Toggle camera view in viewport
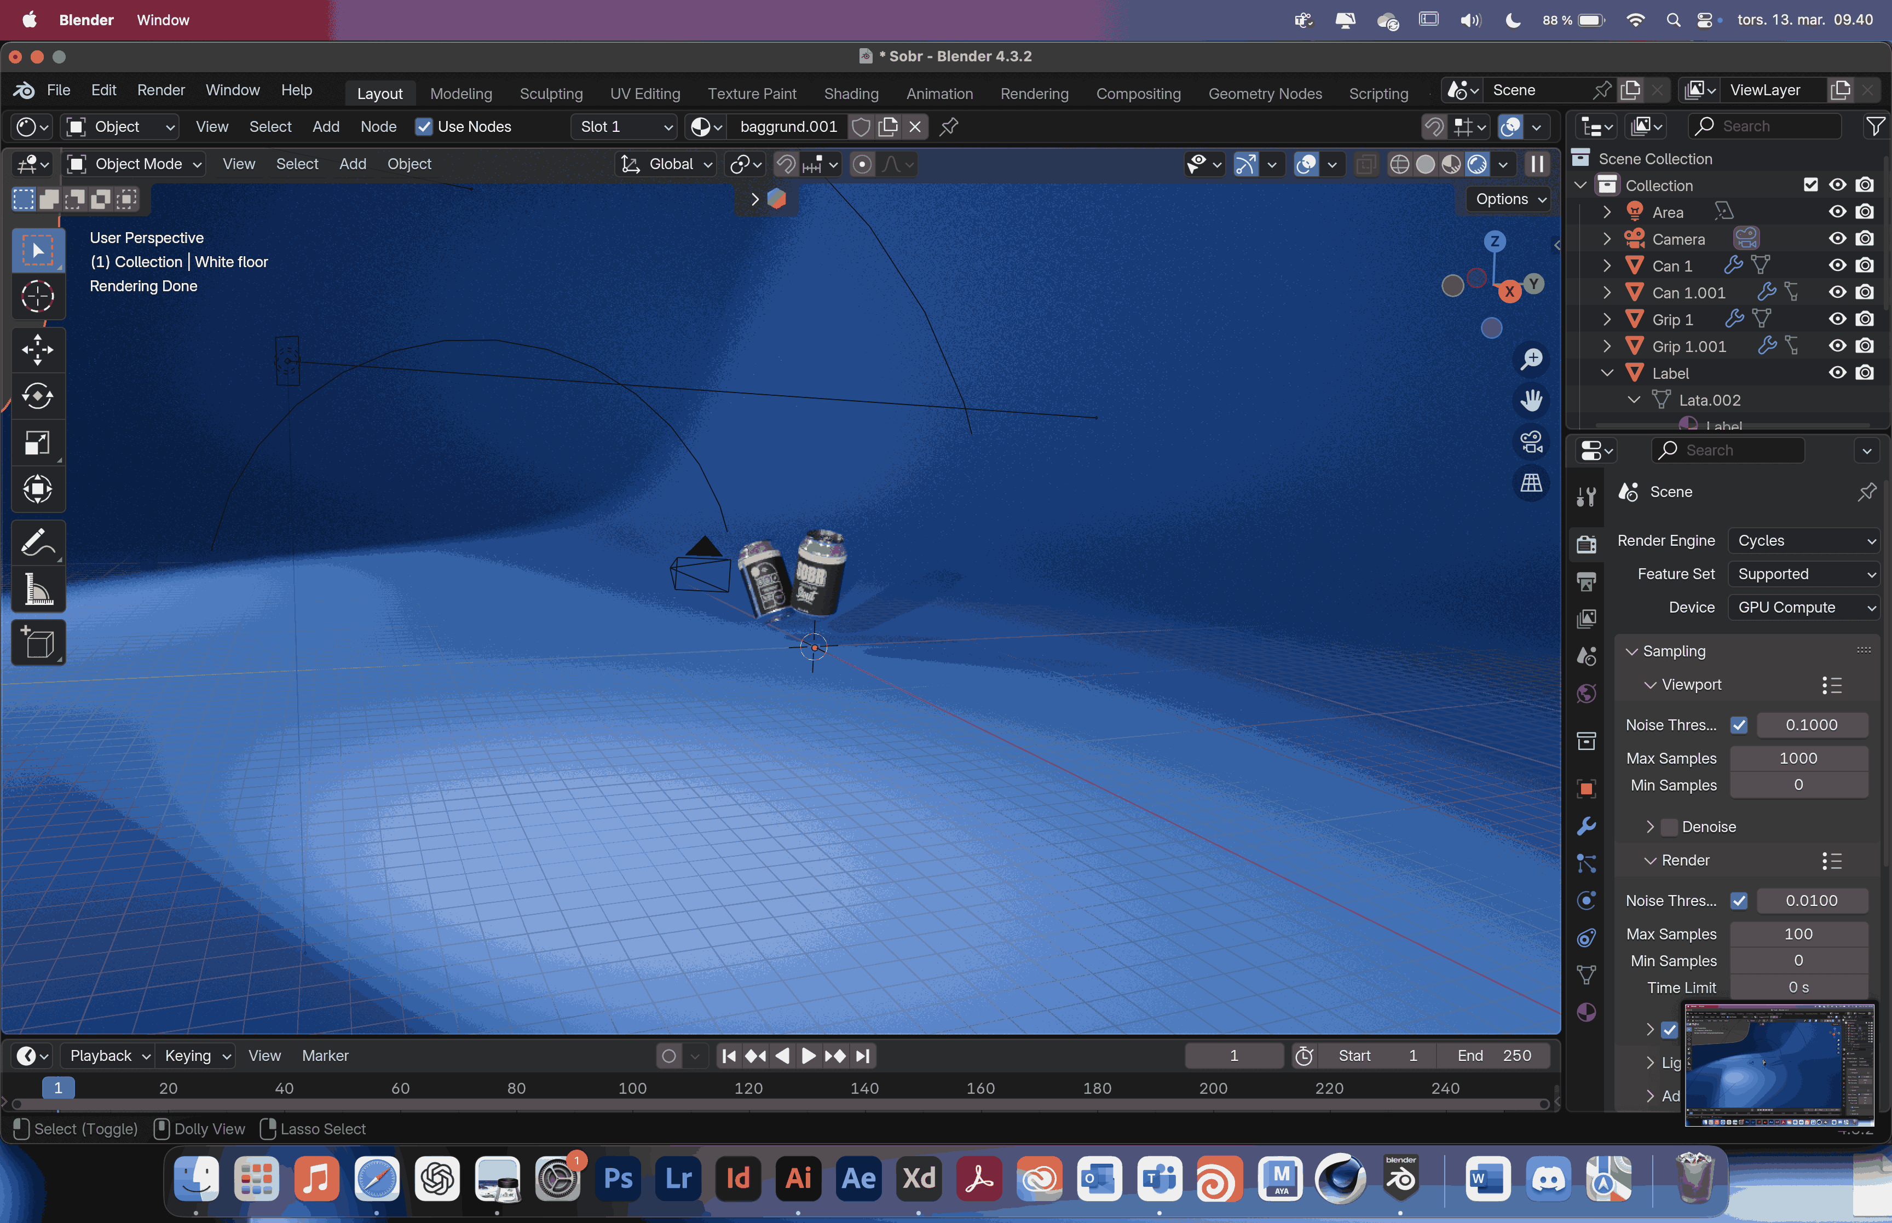The height and width of the screenshot is (1223, 1892). 1531,442
